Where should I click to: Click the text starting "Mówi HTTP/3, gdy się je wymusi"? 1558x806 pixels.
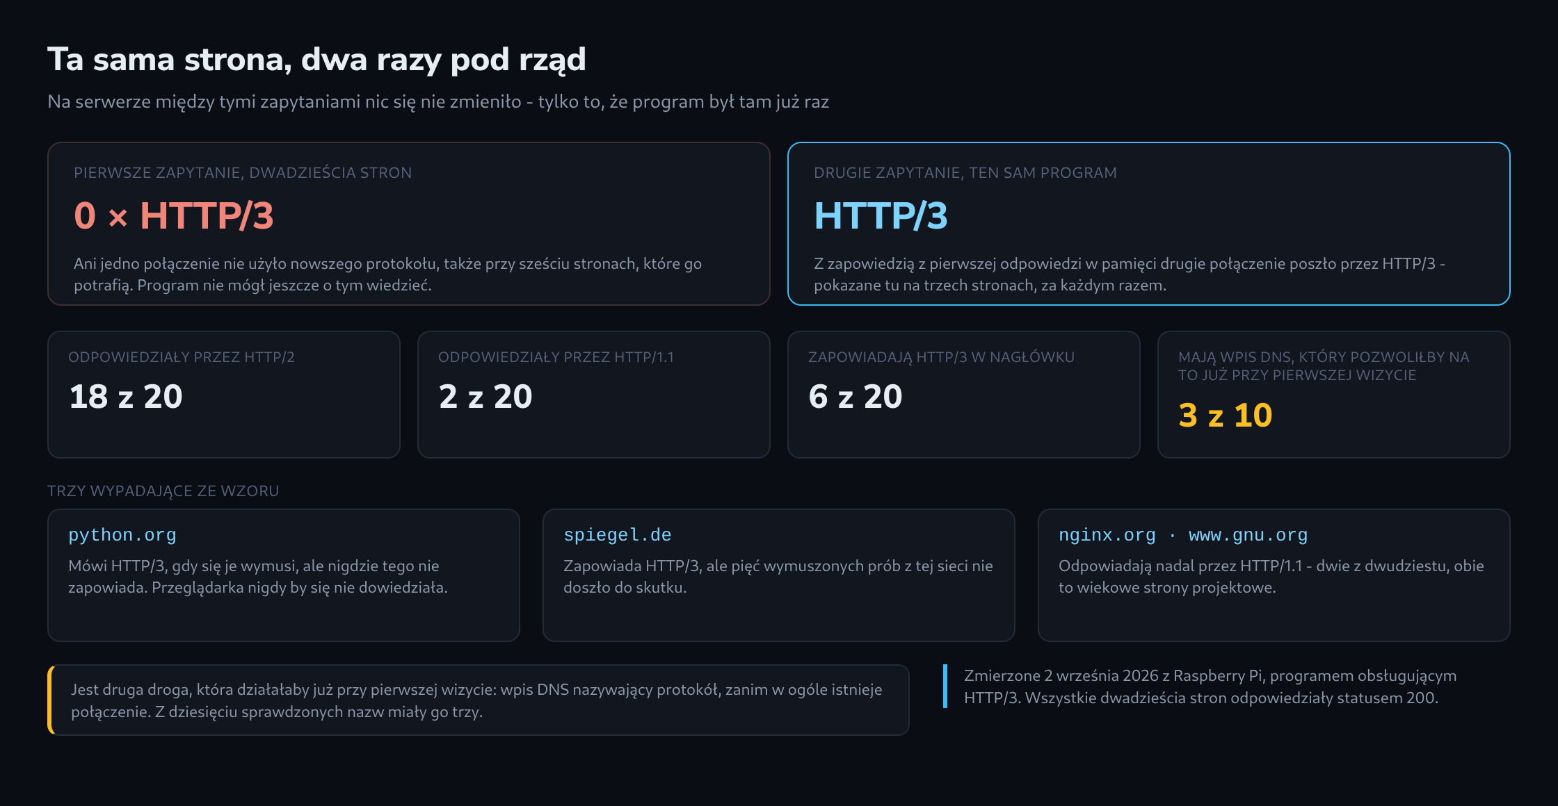tap(258, 577)
